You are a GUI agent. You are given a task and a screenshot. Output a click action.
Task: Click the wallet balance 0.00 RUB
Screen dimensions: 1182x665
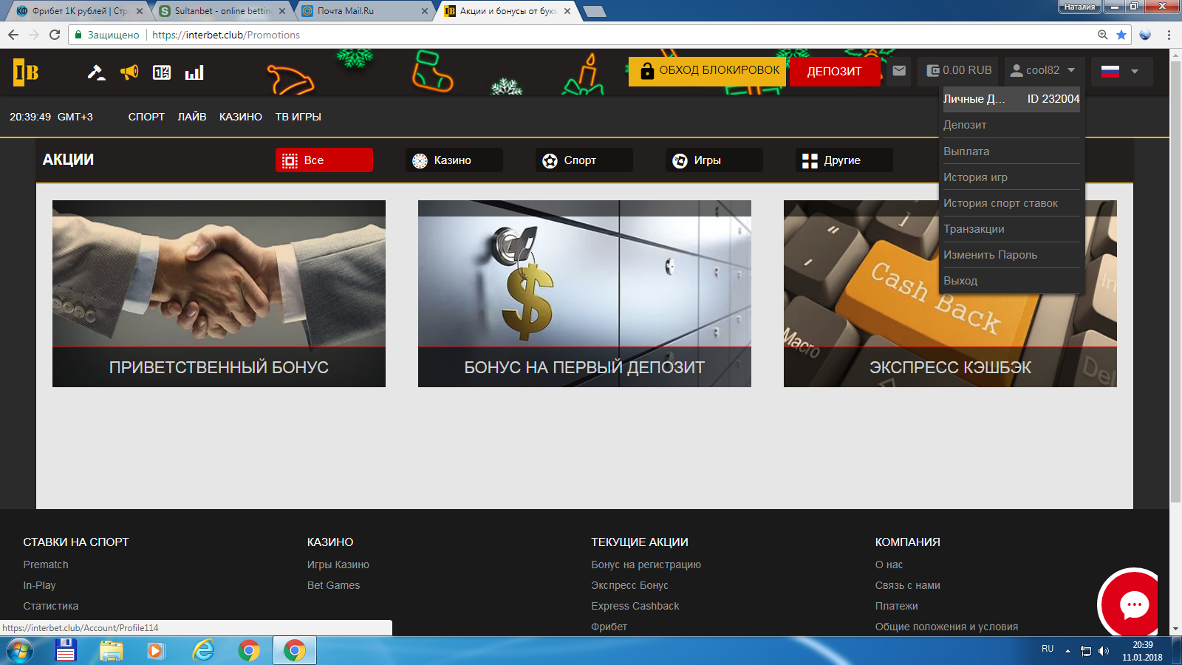[x=959, y=71]
